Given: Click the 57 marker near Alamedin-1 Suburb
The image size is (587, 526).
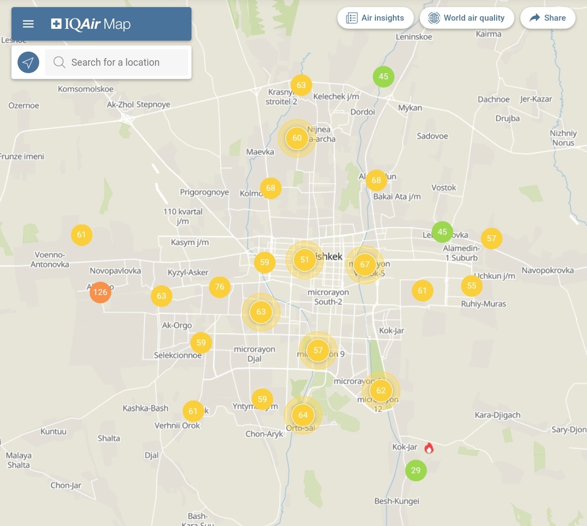Looking at the screenshot, I should point(491,239).
